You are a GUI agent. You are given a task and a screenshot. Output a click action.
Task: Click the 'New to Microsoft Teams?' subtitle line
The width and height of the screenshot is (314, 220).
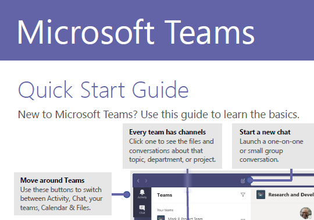point(159,115)
